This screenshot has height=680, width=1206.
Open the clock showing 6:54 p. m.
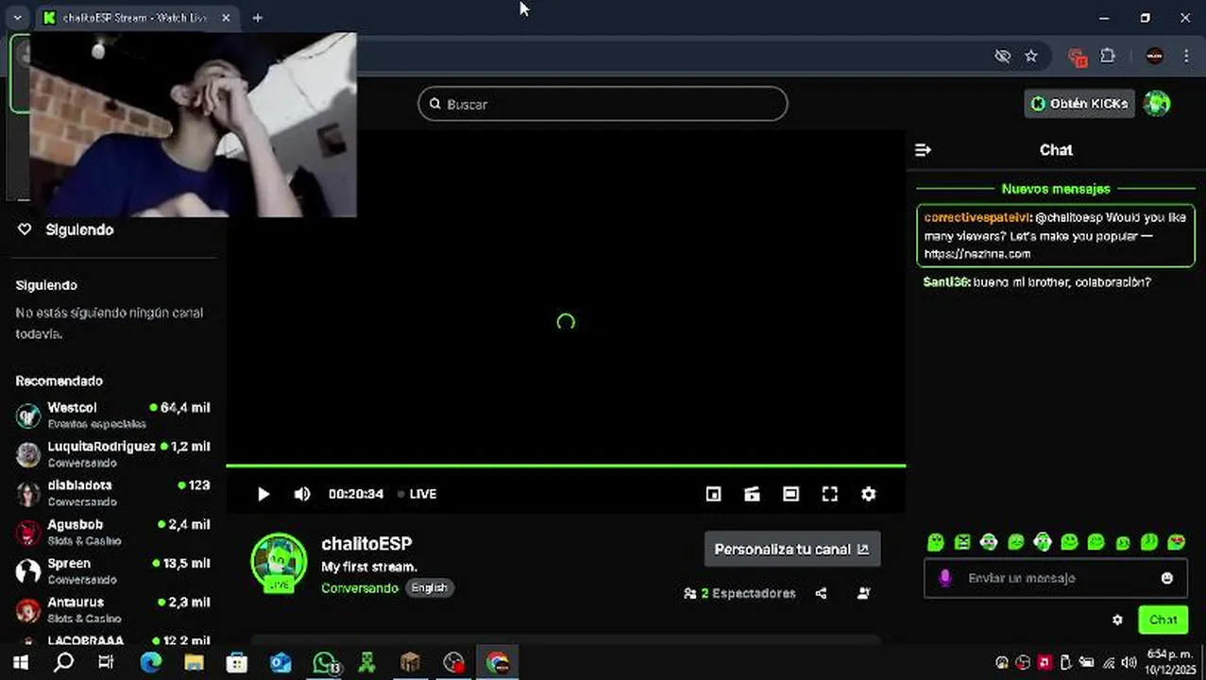click(x=1168, y=662)
